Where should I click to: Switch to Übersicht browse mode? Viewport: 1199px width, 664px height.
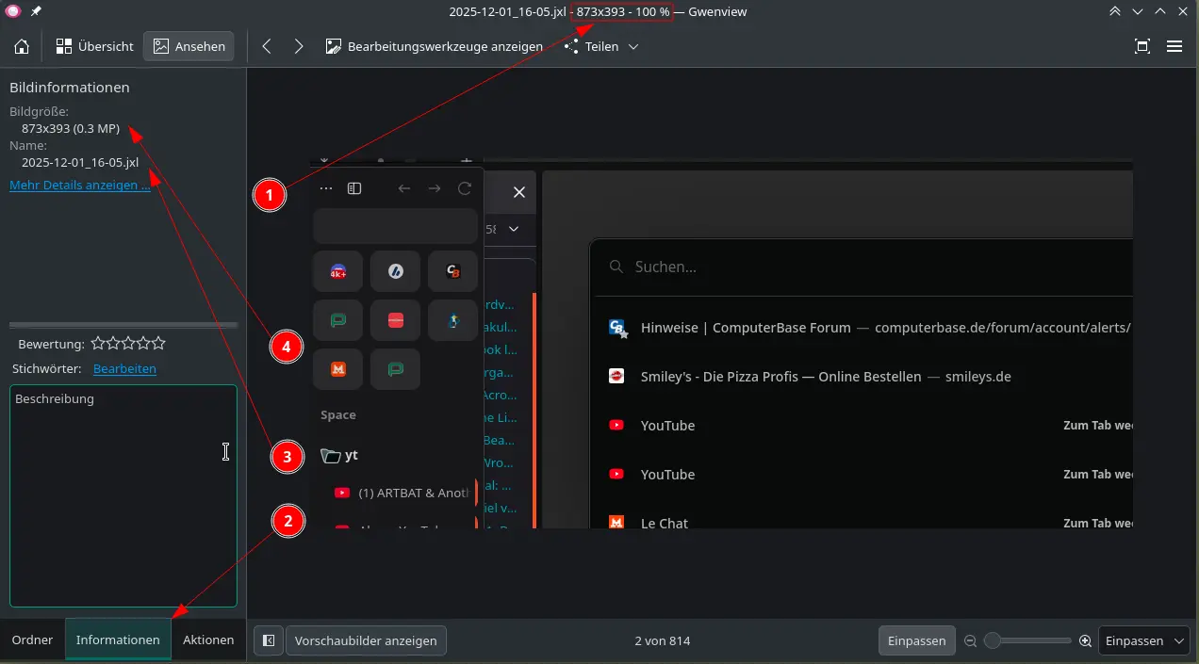coord(94,46)
